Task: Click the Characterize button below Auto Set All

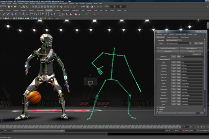Action: point(168,51)
